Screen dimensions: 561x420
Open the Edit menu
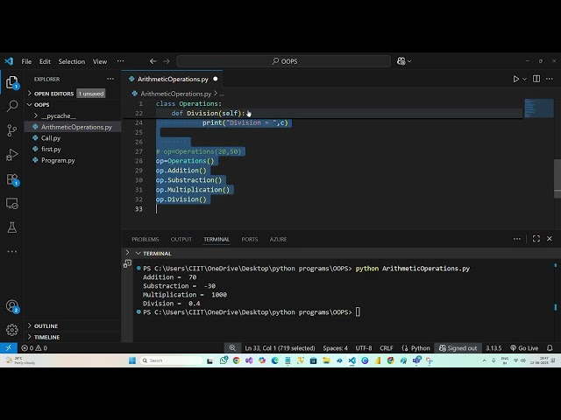pyautogui.click(x=45, y=61)
